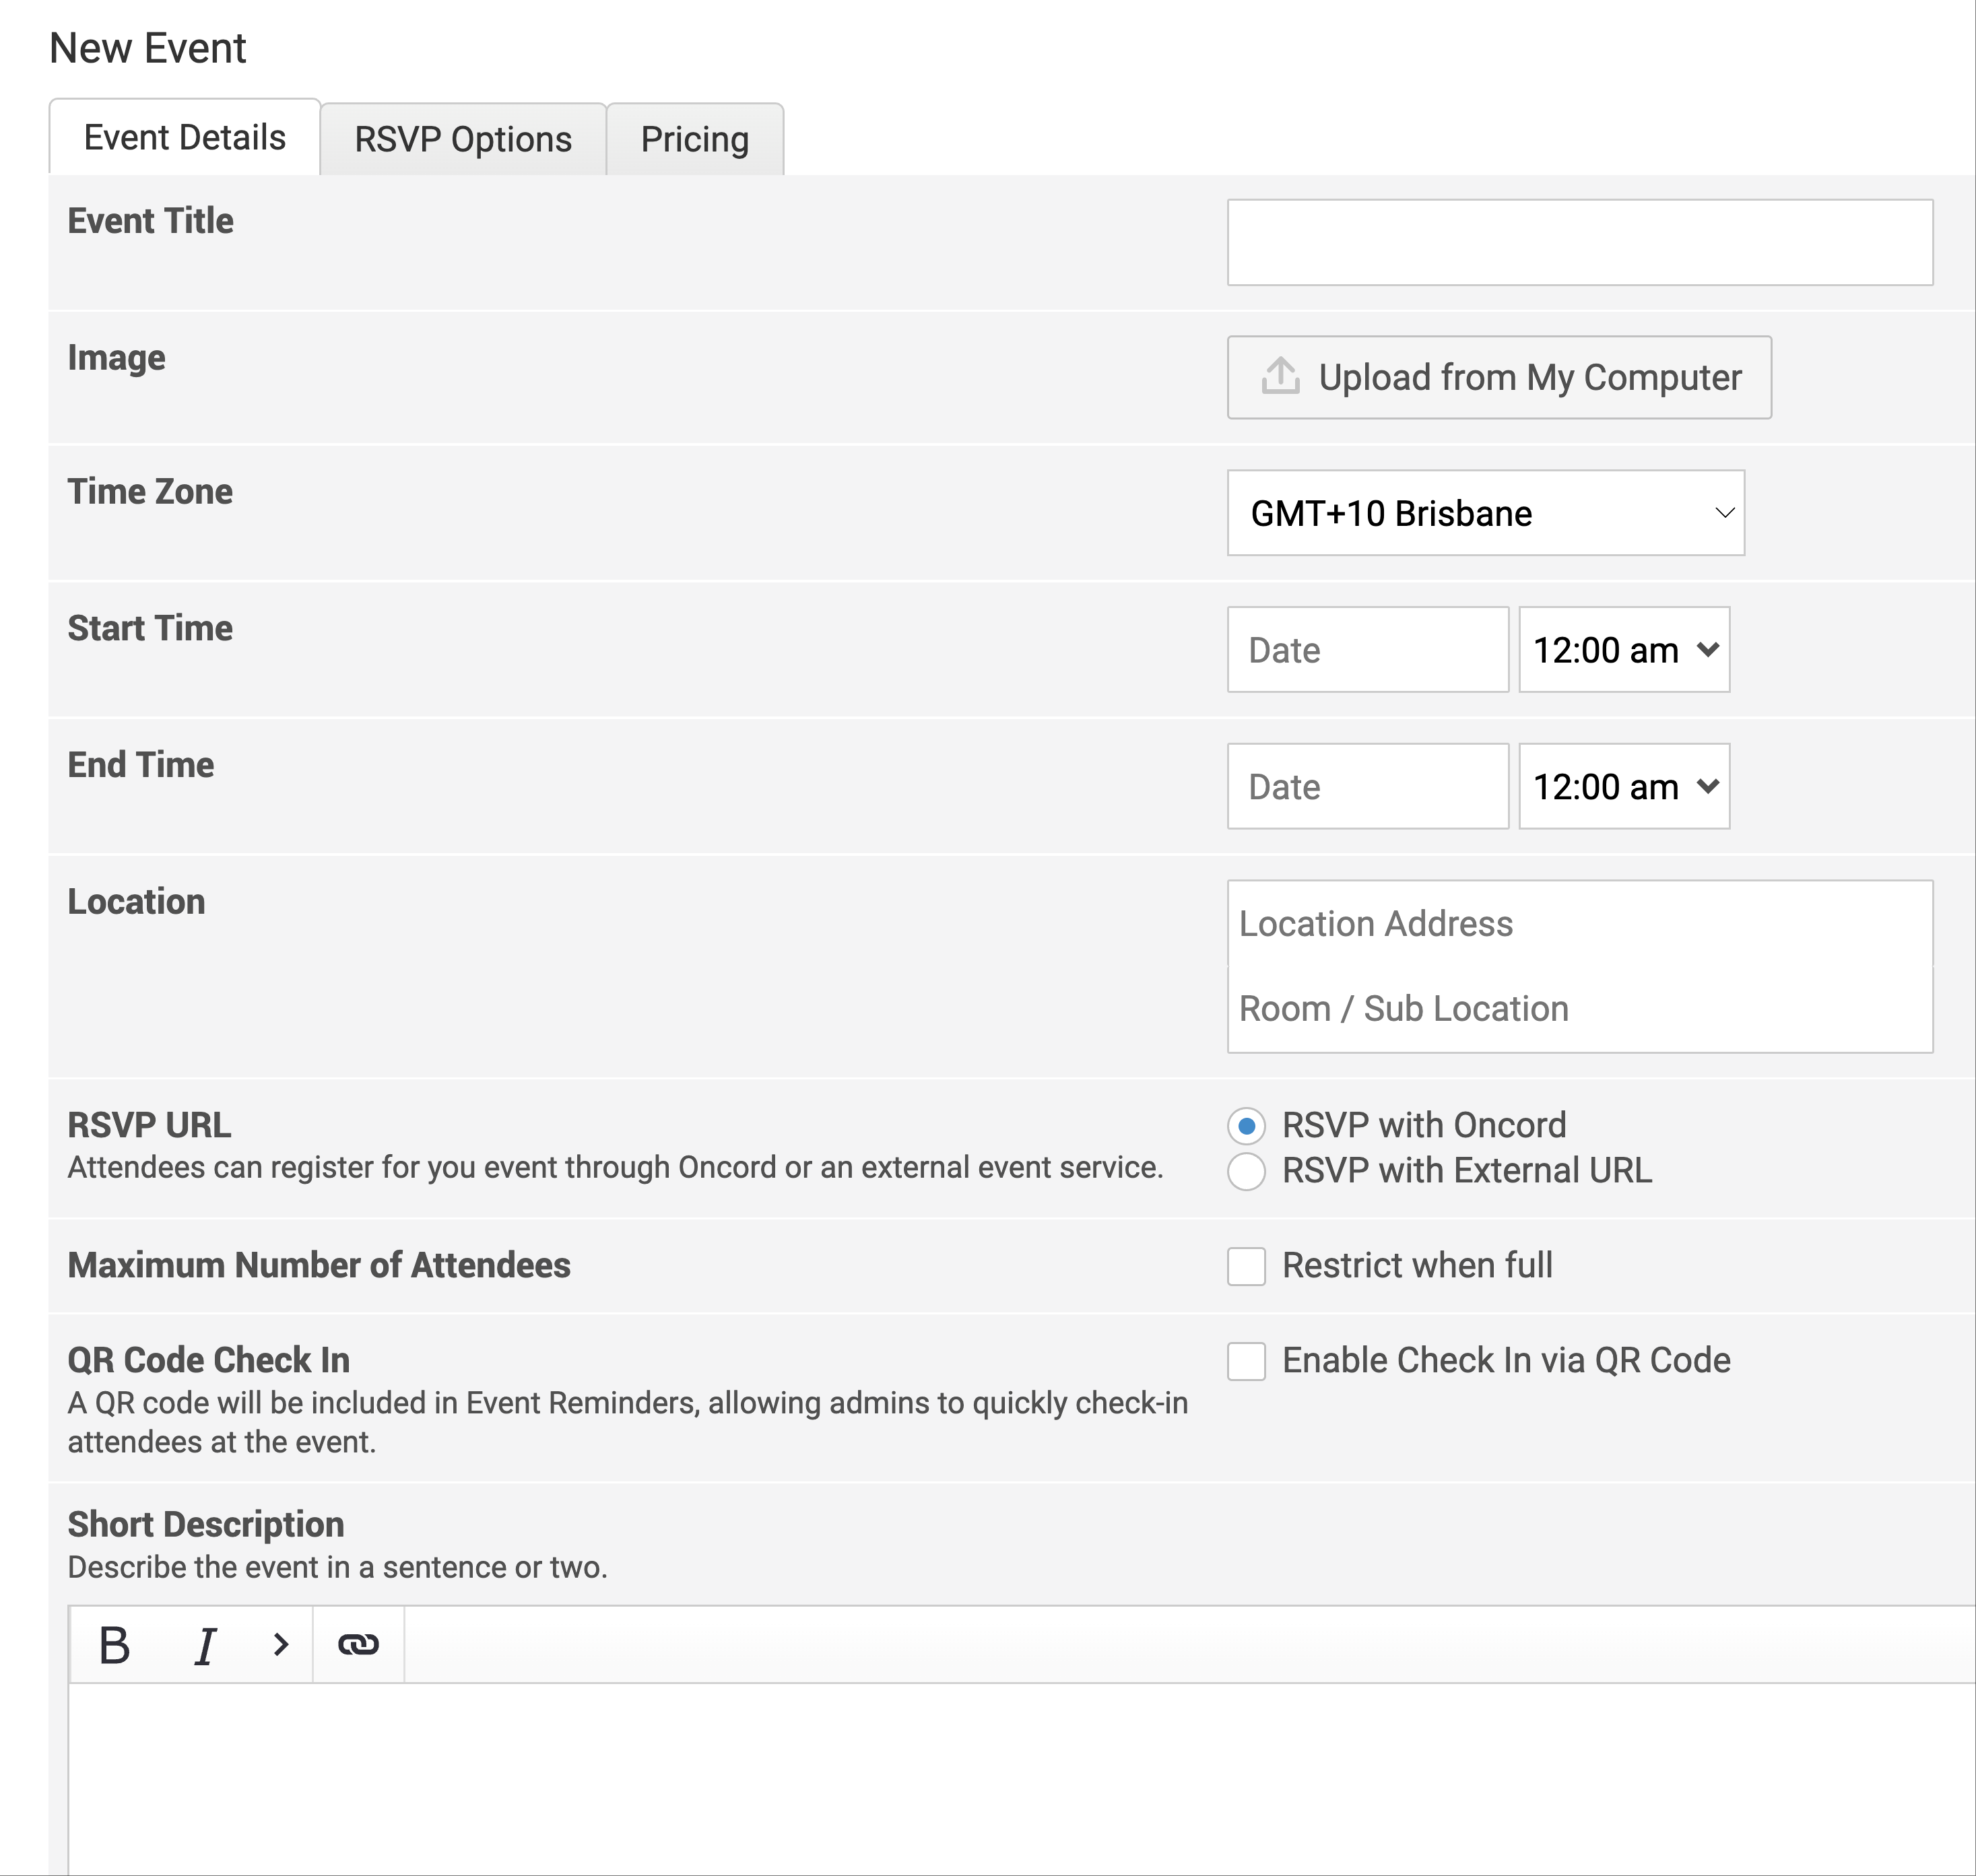Click the insert link icon

point(358,1645)
